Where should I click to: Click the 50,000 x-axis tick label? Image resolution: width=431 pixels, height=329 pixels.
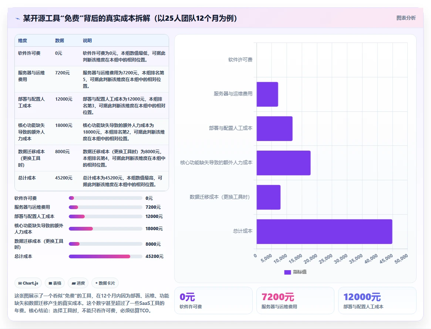pos(401,259)
